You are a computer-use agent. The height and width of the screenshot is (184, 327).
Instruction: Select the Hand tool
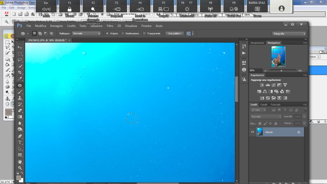pyautogui.click(x=20, y=162)
